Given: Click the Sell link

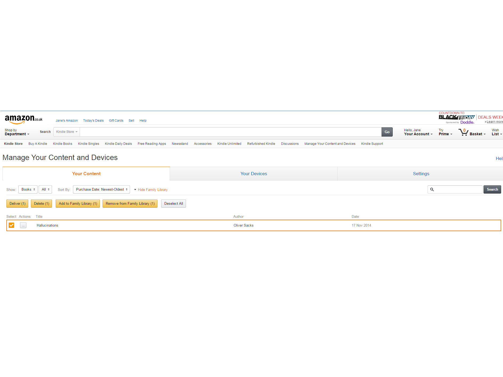Looking at the screenshot, I should tap(131, 121).
